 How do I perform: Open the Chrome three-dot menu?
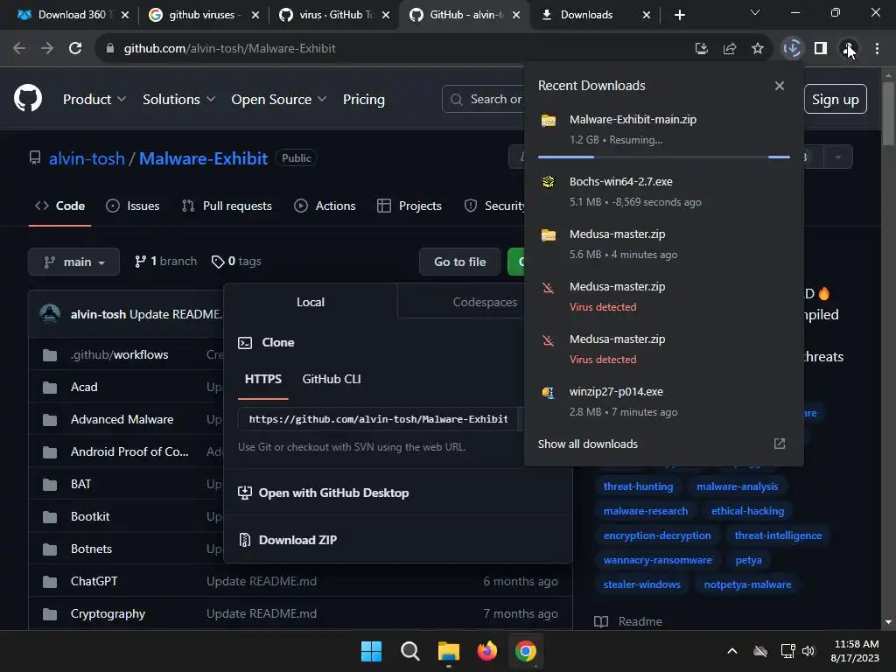point(877,49)
